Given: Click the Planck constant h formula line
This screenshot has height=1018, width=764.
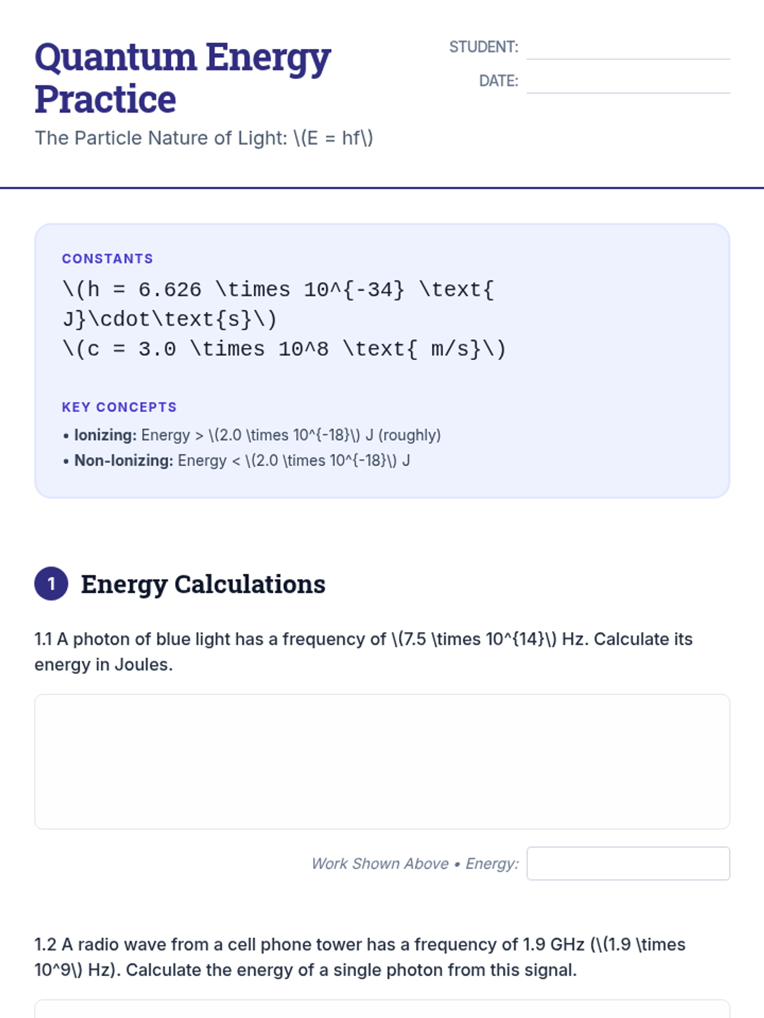Looking at the screenshot, I should coord(278,304).
